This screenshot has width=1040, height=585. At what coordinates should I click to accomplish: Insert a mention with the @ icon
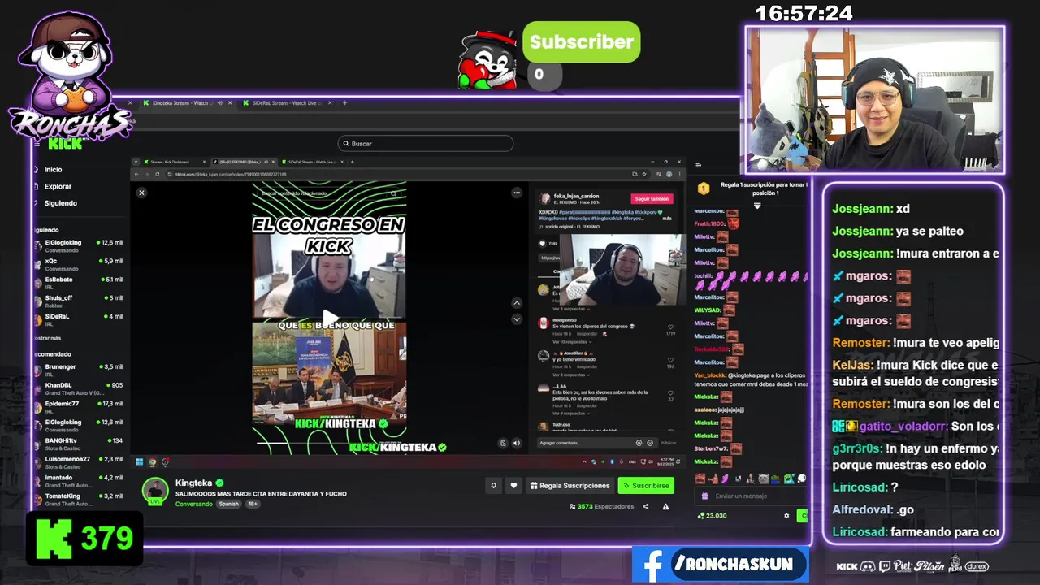pos(639,443)
